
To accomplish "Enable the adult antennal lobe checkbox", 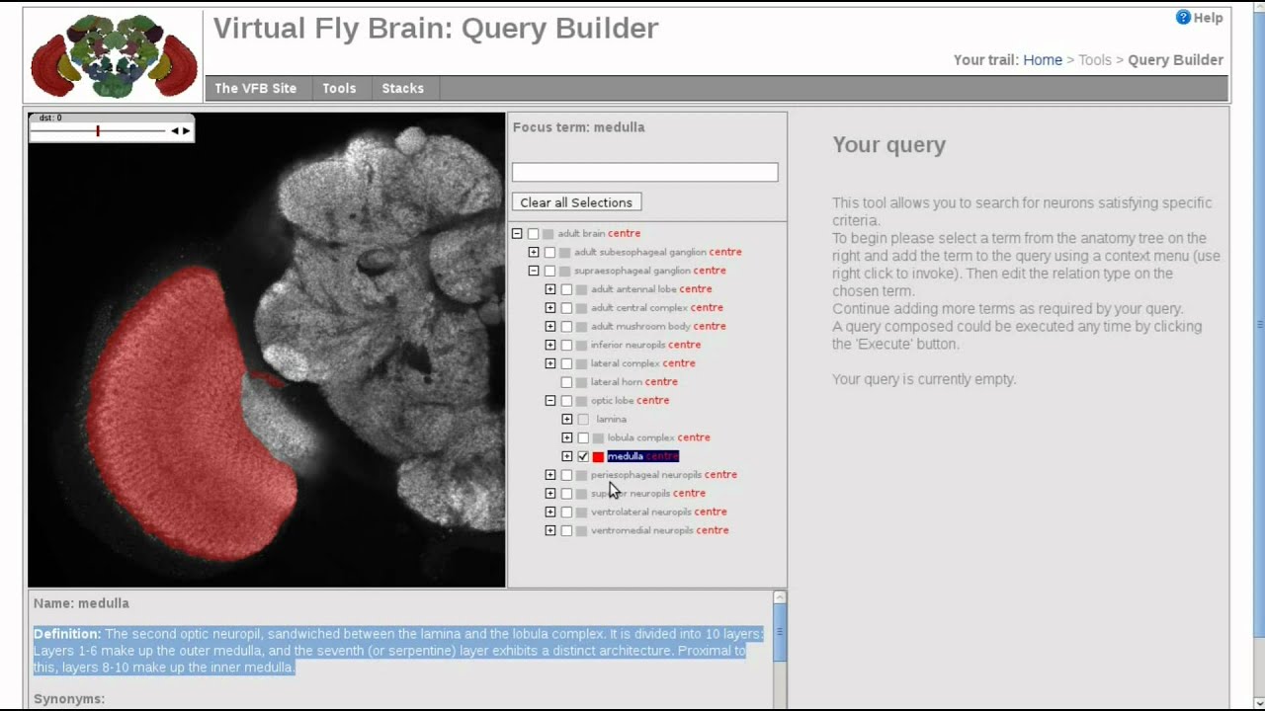I will click(566, 289).
